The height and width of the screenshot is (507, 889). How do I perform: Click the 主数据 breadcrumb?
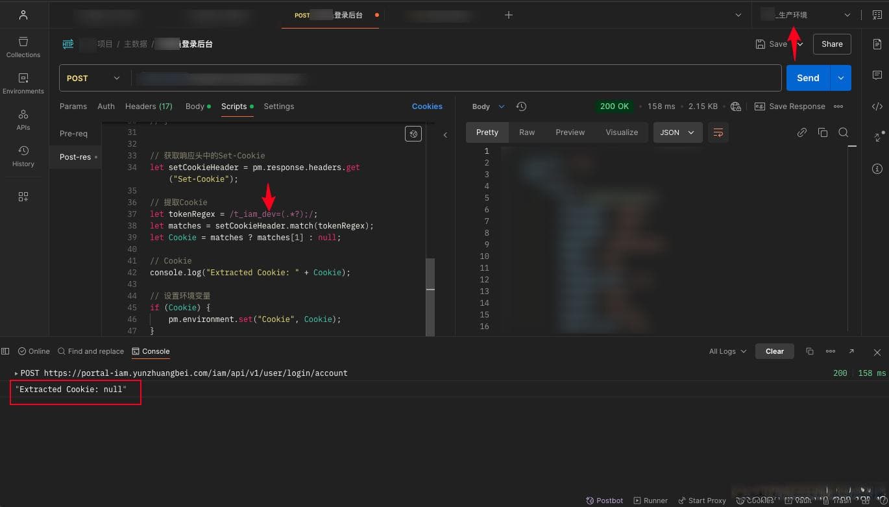point(136,44)
